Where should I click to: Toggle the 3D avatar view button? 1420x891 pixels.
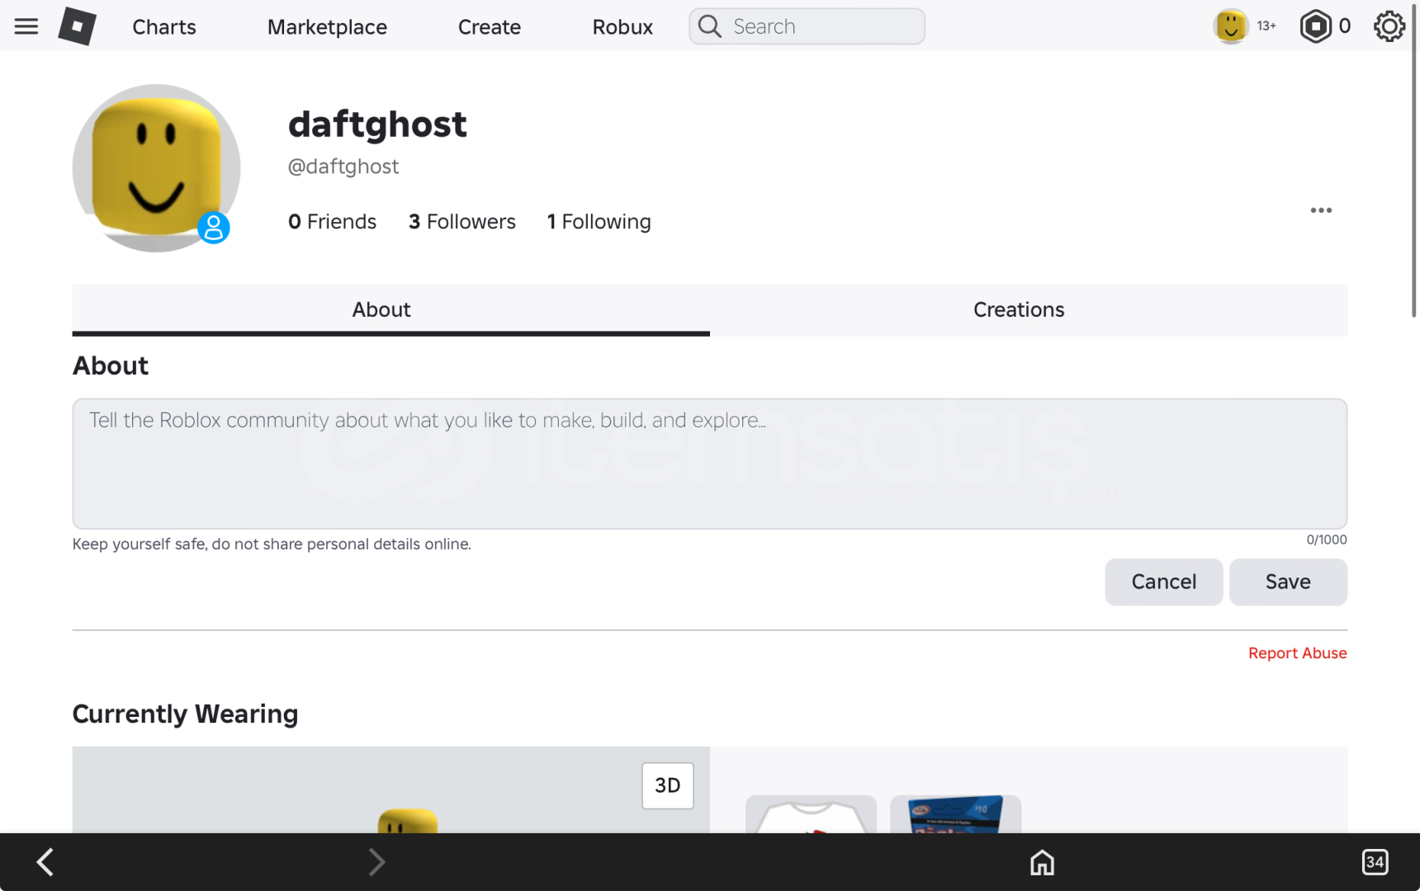click(x=667, y=785)
